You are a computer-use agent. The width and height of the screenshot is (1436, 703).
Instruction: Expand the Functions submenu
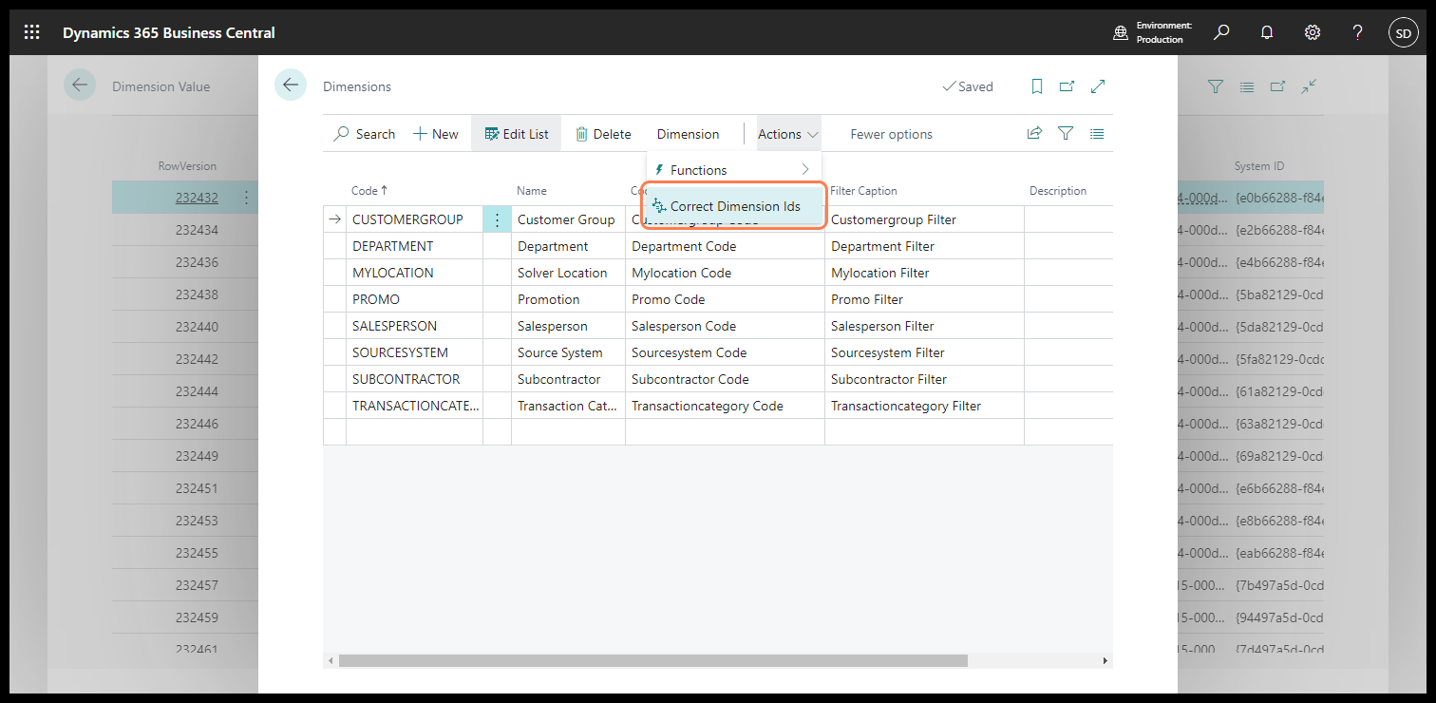click(731, 170)
